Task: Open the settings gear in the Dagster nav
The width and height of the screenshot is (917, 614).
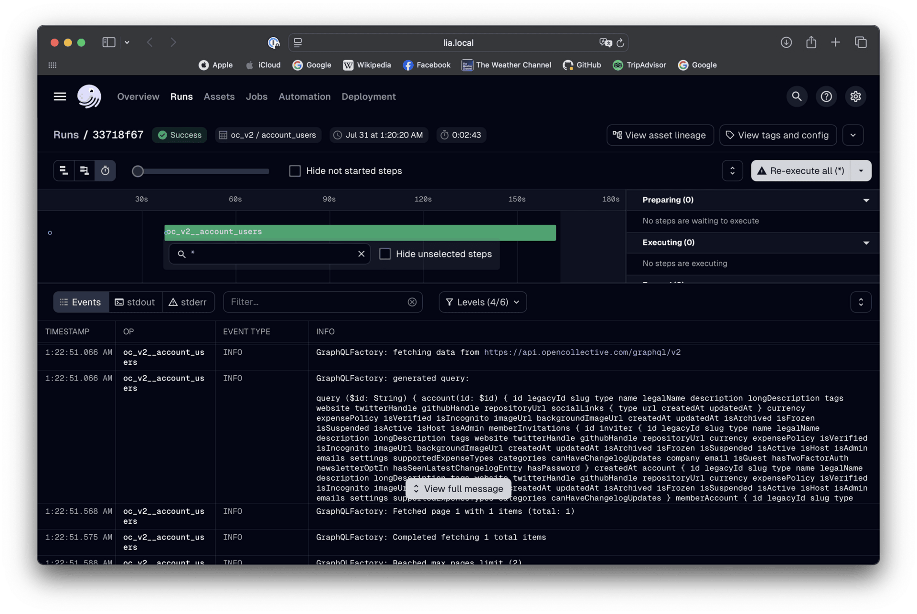Action: coord(855,96)
